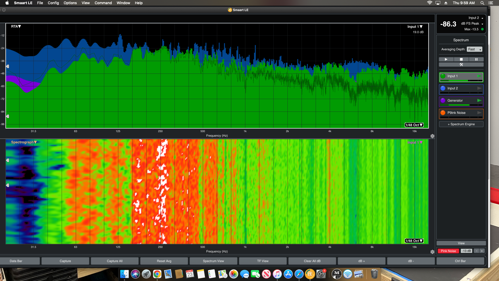The height and width of the screenshot is (281, 499).
Task: Click the dB - button
Action: click(x=411, y=261)
